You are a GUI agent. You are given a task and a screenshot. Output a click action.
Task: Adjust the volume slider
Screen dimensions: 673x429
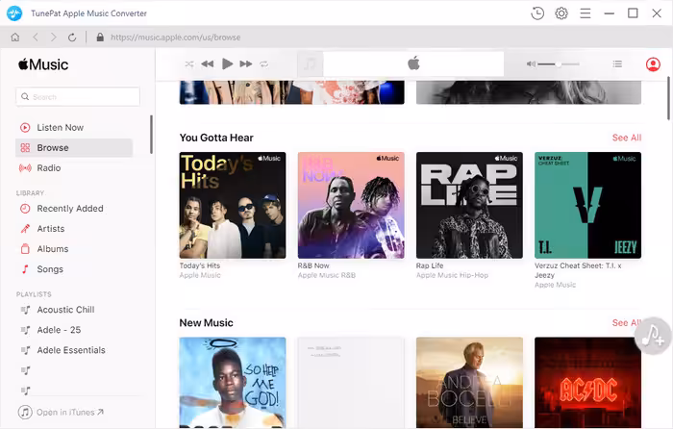pos(559,64)
